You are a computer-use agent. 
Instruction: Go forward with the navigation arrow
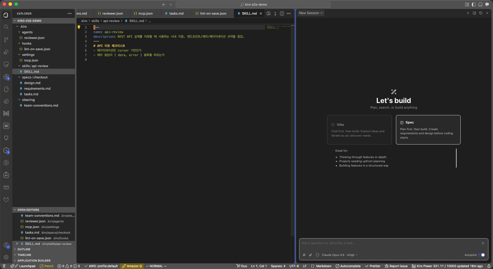point(170,5)
